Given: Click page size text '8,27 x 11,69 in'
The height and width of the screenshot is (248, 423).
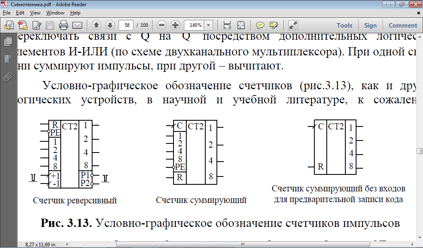Looking at the screenshot, I should [x=40, y=245].
